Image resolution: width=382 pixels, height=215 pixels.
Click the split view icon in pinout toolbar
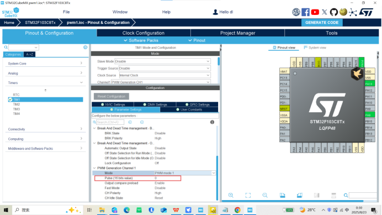click(x=317, y=195)
